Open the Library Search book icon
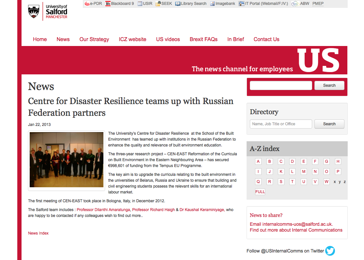 pyautogui.click(x=178, y=4)
